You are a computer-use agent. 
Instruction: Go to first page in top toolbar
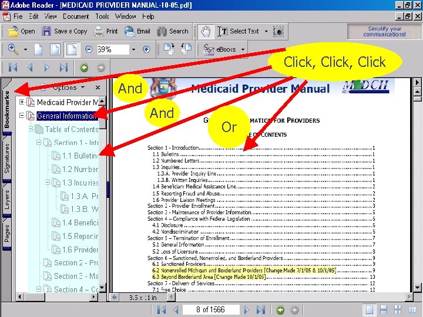pyautogui.click(x=13, y=68)
